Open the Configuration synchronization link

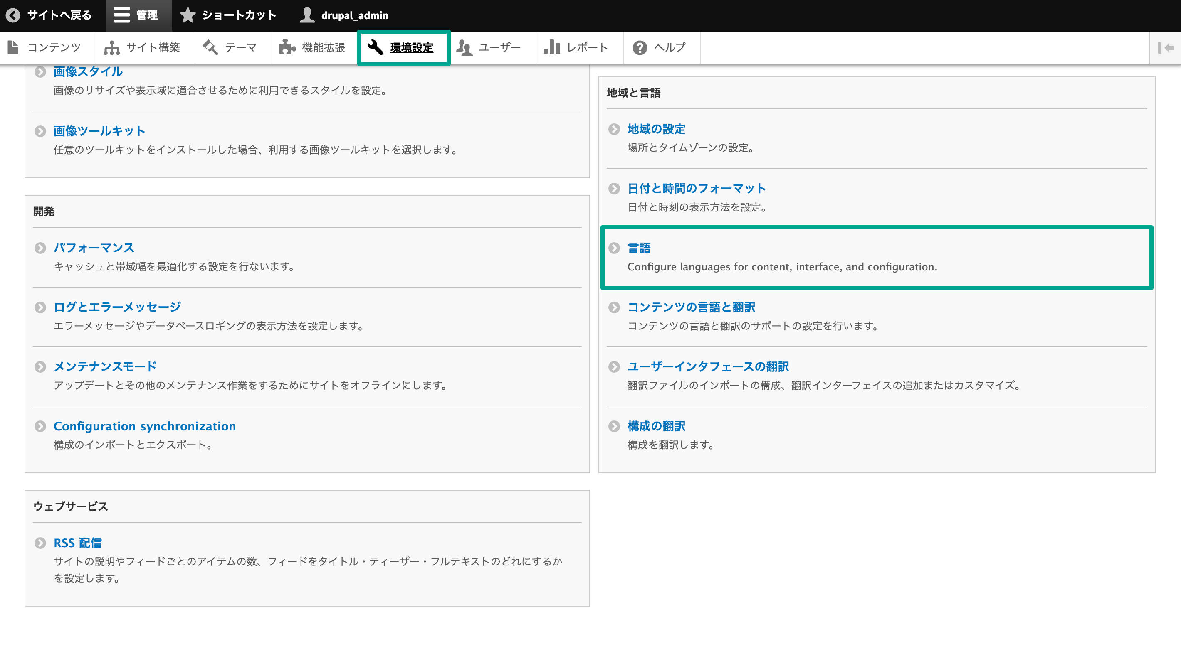145,426
